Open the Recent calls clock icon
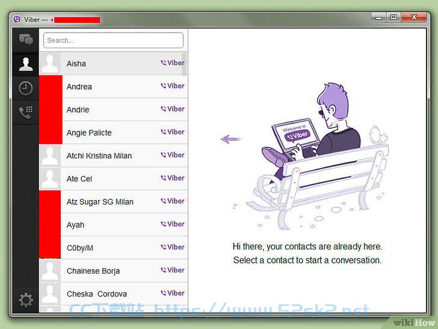The height and width of the screenshot is (329, 438). click(x=26, y=88)
